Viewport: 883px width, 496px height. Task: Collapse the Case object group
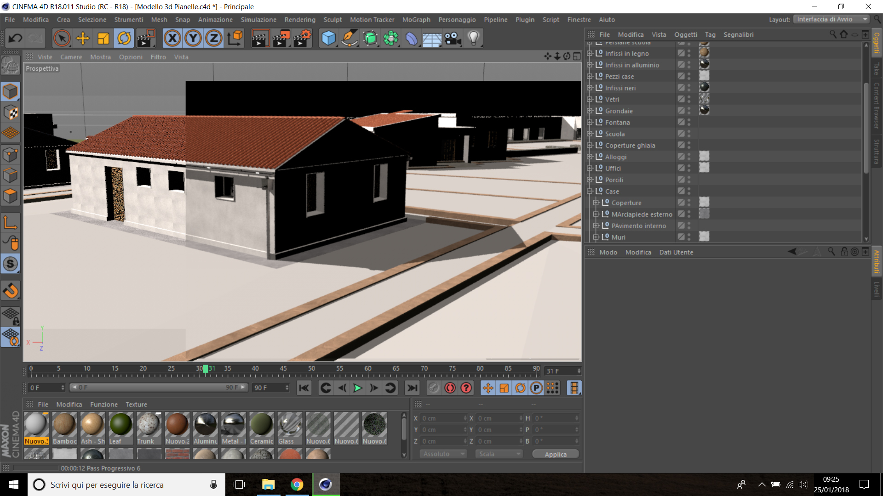coord(590,191)
